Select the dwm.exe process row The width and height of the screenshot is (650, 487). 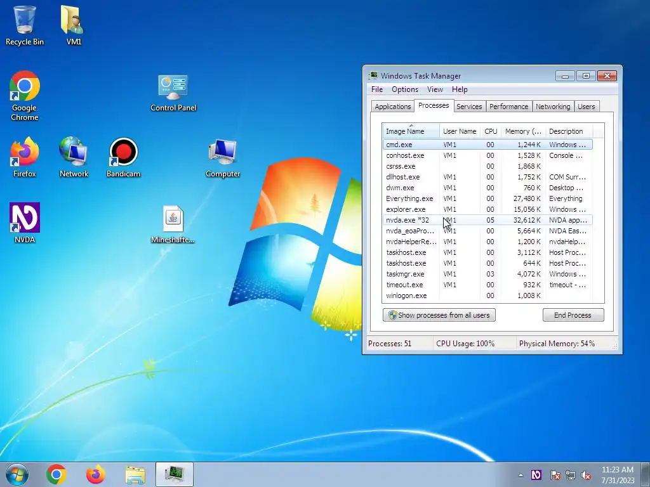pyautogui.click(x=487, y=188)
